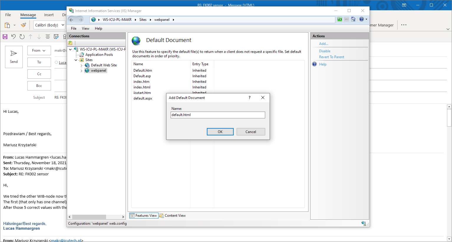This screenshot has height=242, width=452.
Task: Select the Message ribbon tab
Action: [x=28, y=15]
